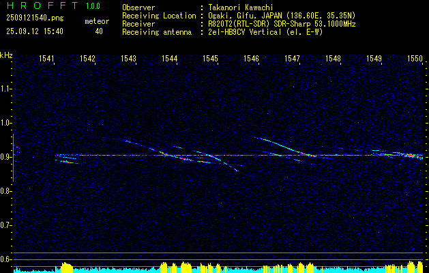Click the meteor echo trace at 1547

point(286,147)
